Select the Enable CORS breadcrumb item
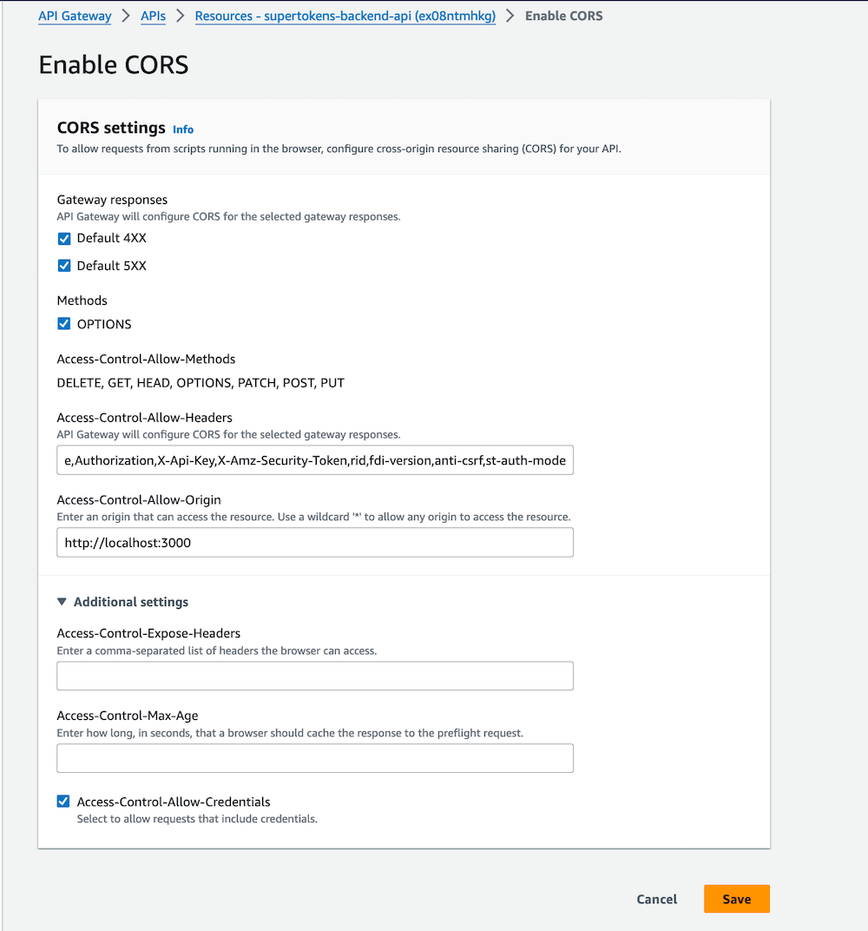 [x=563, y=15]
